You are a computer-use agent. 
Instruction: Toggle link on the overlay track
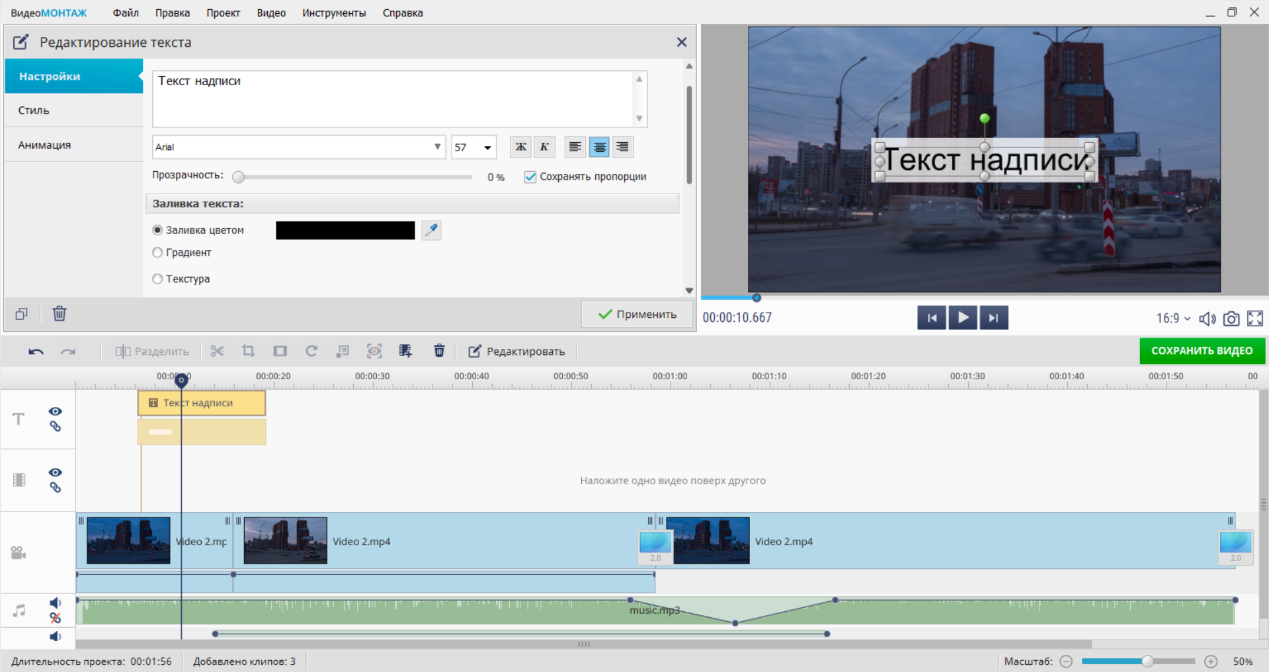(56, 487)
